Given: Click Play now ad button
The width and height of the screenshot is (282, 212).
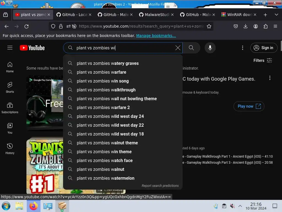Looking at the screenshot, I should point(249,106).
